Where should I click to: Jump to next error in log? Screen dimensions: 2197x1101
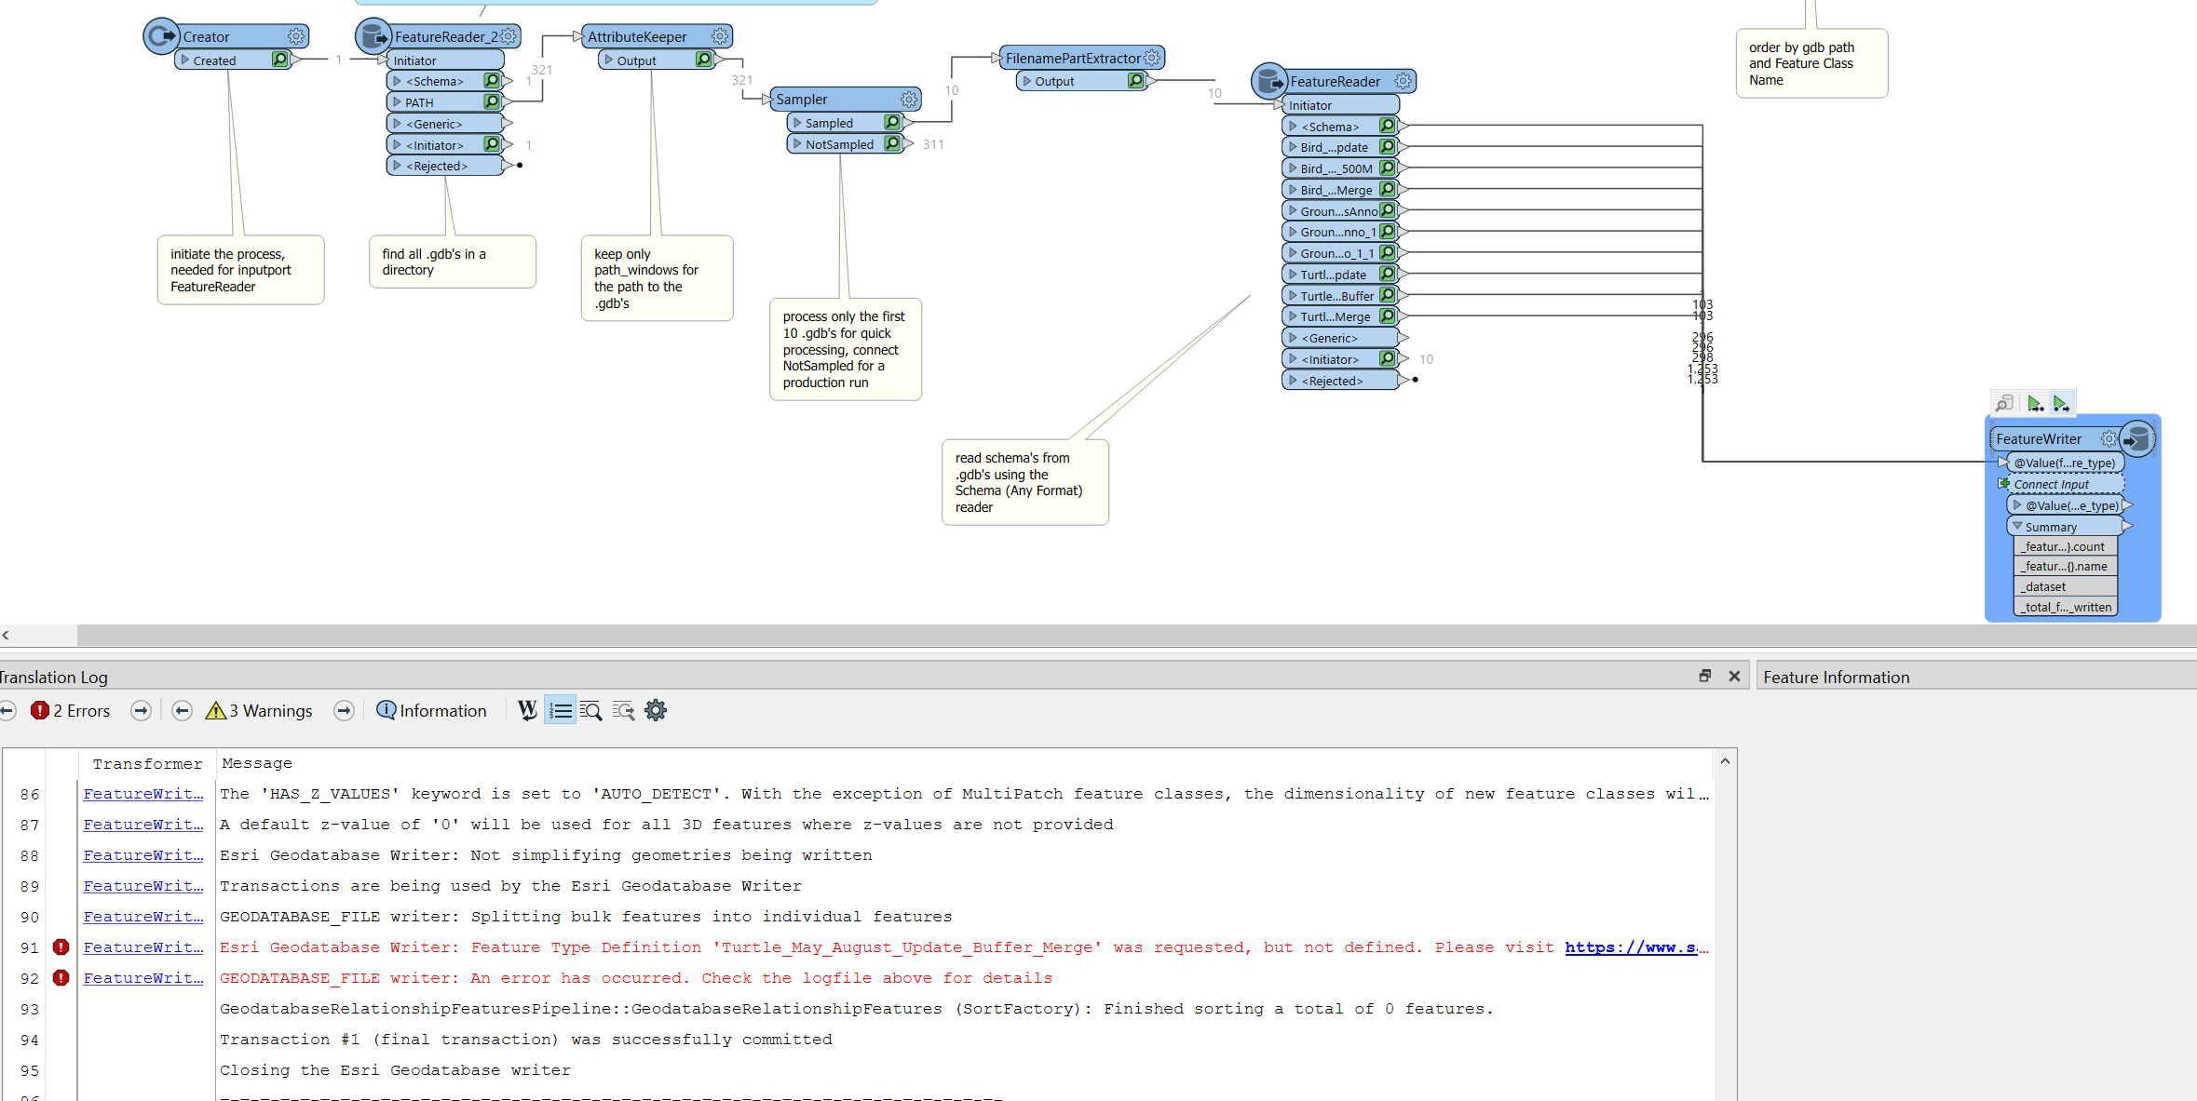[x=141, y=711]
